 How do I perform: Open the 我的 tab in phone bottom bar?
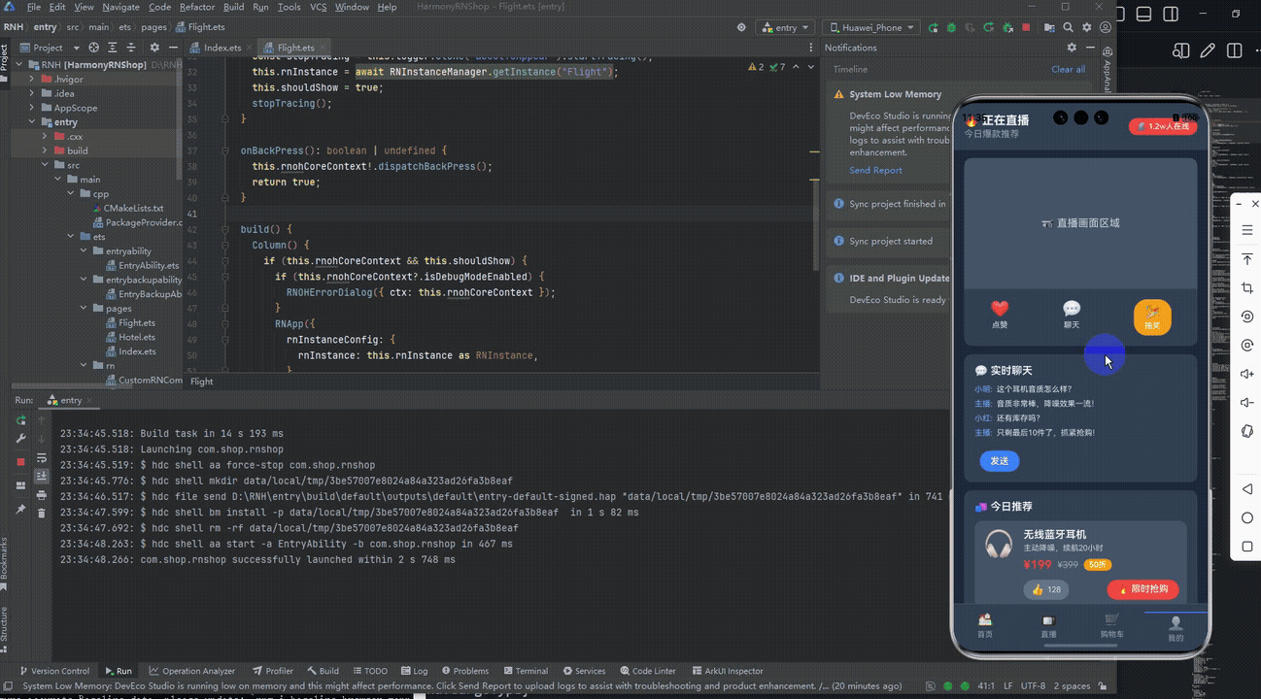pos(1176,628)
